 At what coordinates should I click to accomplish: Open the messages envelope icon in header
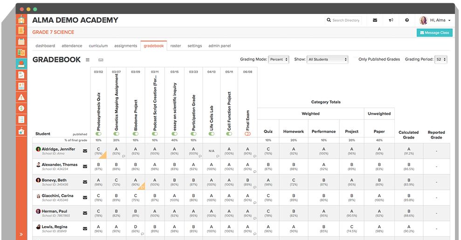pos(375,20)
